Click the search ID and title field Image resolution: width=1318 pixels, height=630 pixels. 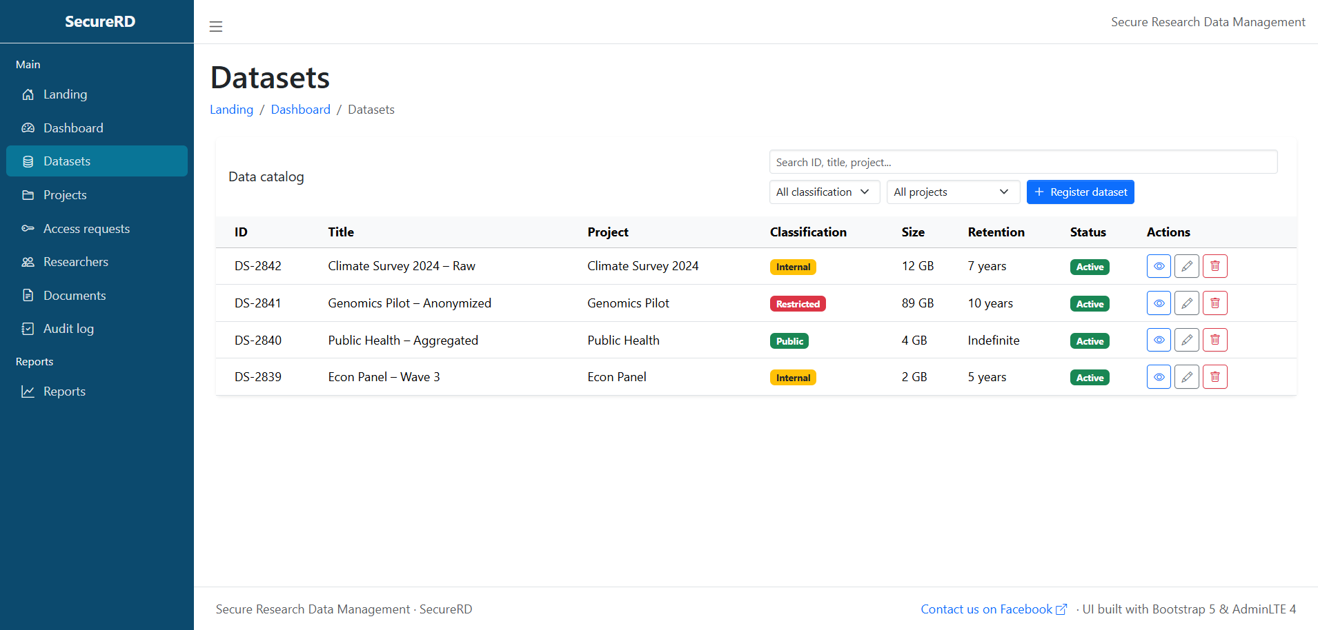1023,161
